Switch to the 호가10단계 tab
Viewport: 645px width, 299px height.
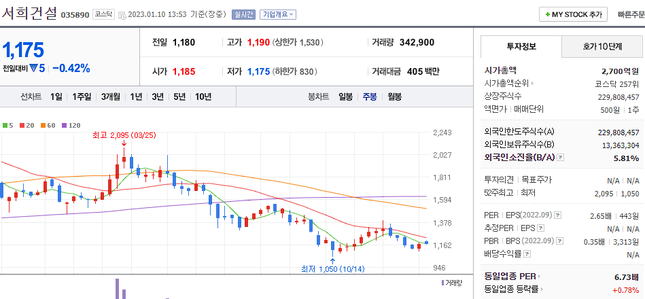tap(602, 46)
